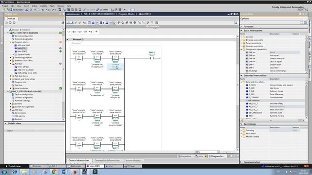Screen dimensions: 312x175
Task: Insert an output coil from favorites bar
Action: click(79, 32)
